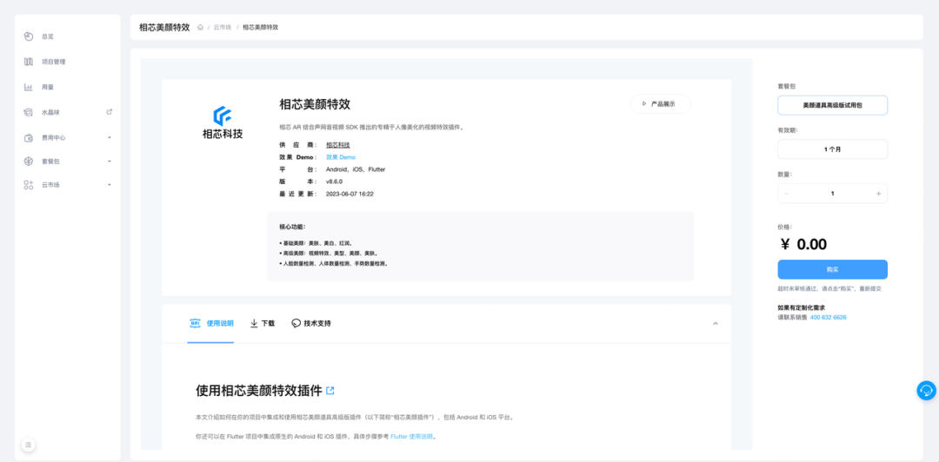Viewport: 939px width, 462px height.
Task: Open external link icon beside 水晶球
Action: pos(109,112)
